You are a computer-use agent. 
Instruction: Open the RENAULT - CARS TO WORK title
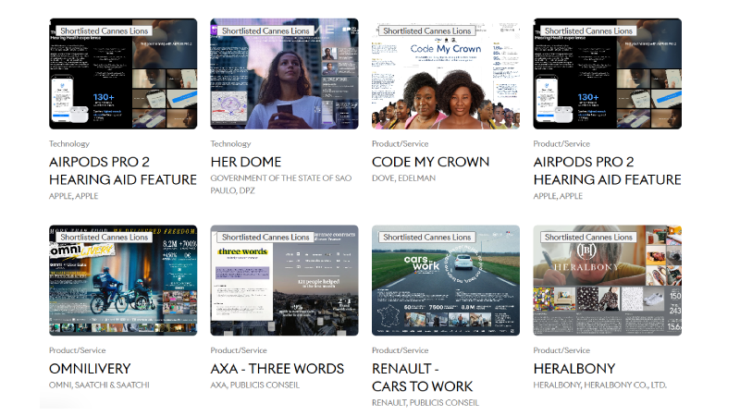click(x=422, y=377)
